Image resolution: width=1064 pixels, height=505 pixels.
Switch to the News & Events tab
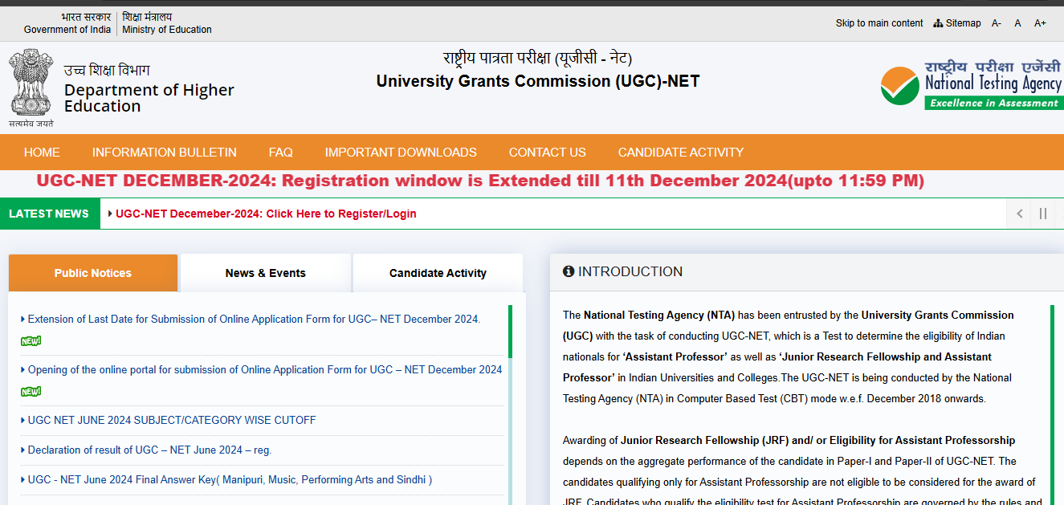pyautogui.click(x=266, y=273)
